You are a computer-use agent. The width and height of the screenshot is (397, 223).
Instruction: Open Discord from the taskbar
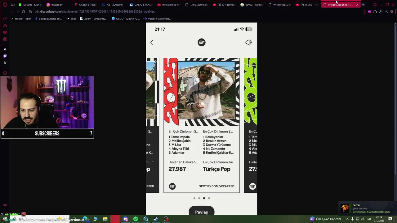[126, 219]
